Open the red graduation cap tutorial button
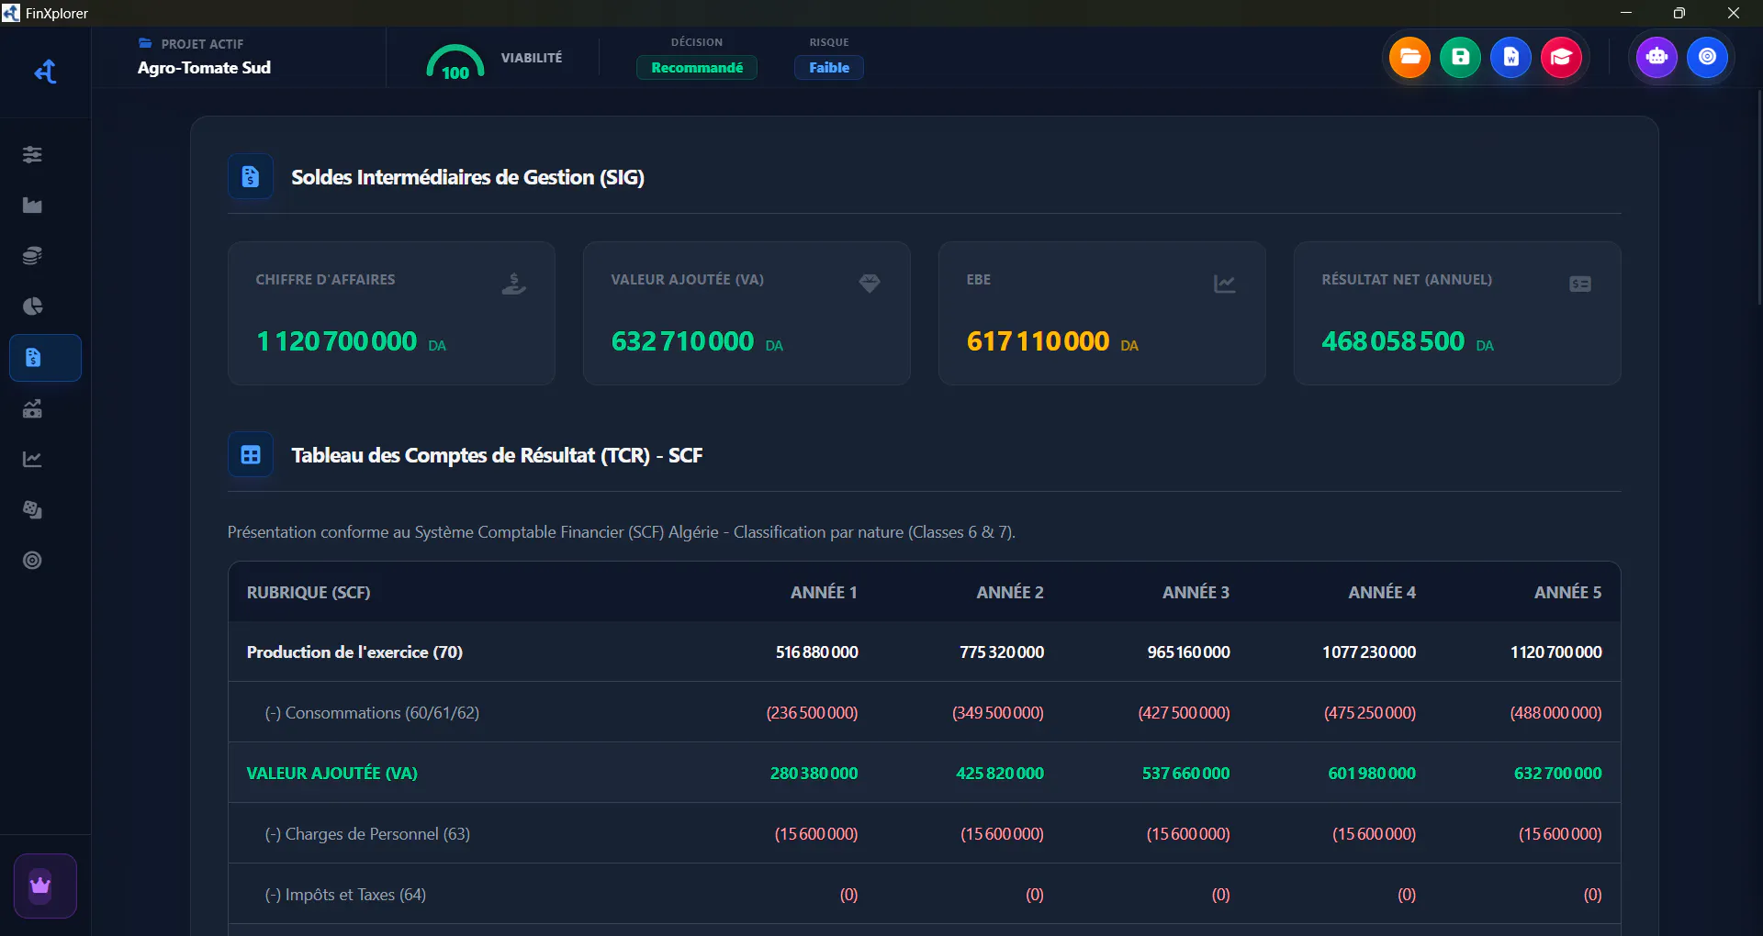1763x936 pixels. coord(1561,57)
